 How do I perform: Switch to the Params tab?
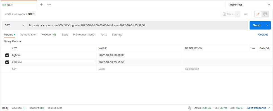(x=10, y=35)
